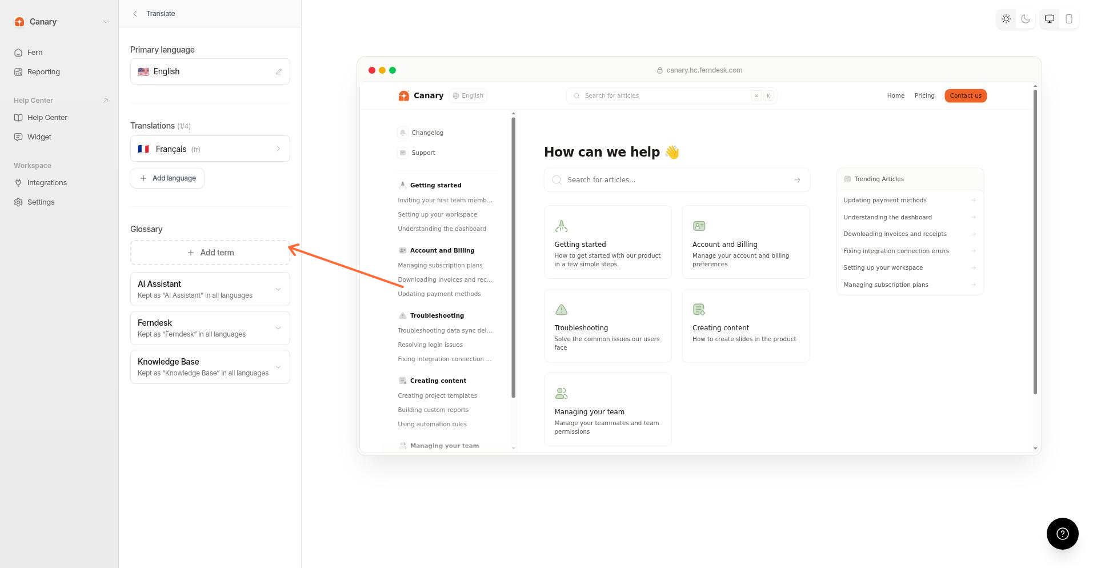Screen dimensions: 1097x568
Task: Click the canary.hc.ferndesk.com address bar
Action: (699, 70)
